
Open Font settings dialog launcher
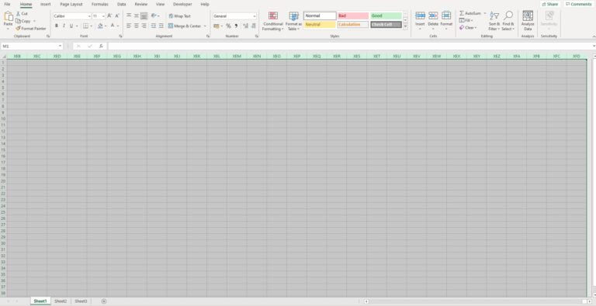(120, 36)
